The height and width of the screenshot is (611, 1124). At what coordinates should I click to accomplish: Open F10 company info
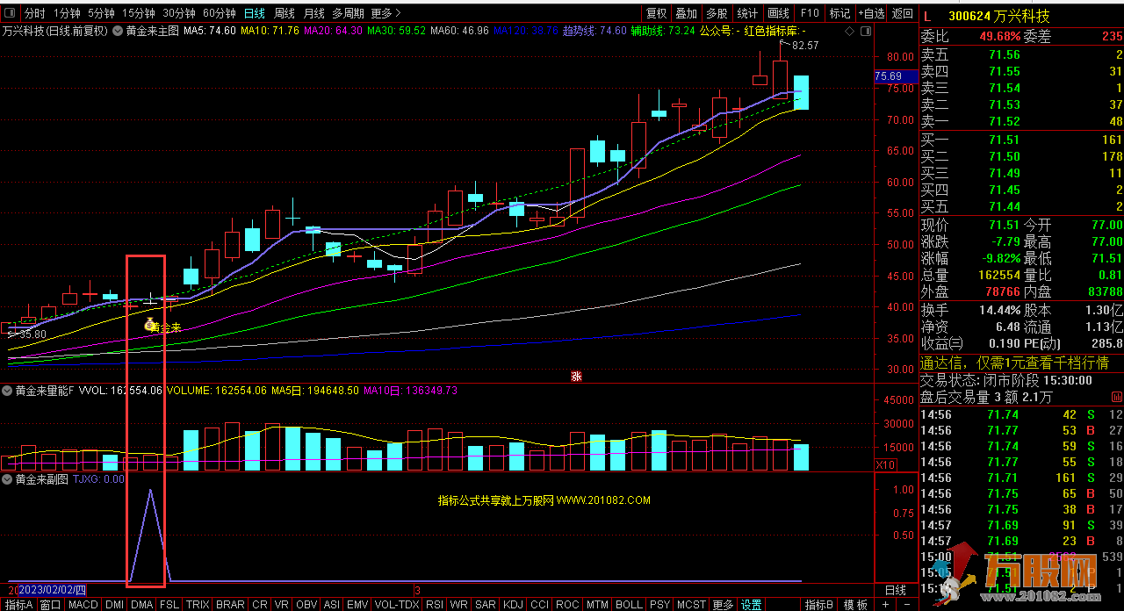809,13
